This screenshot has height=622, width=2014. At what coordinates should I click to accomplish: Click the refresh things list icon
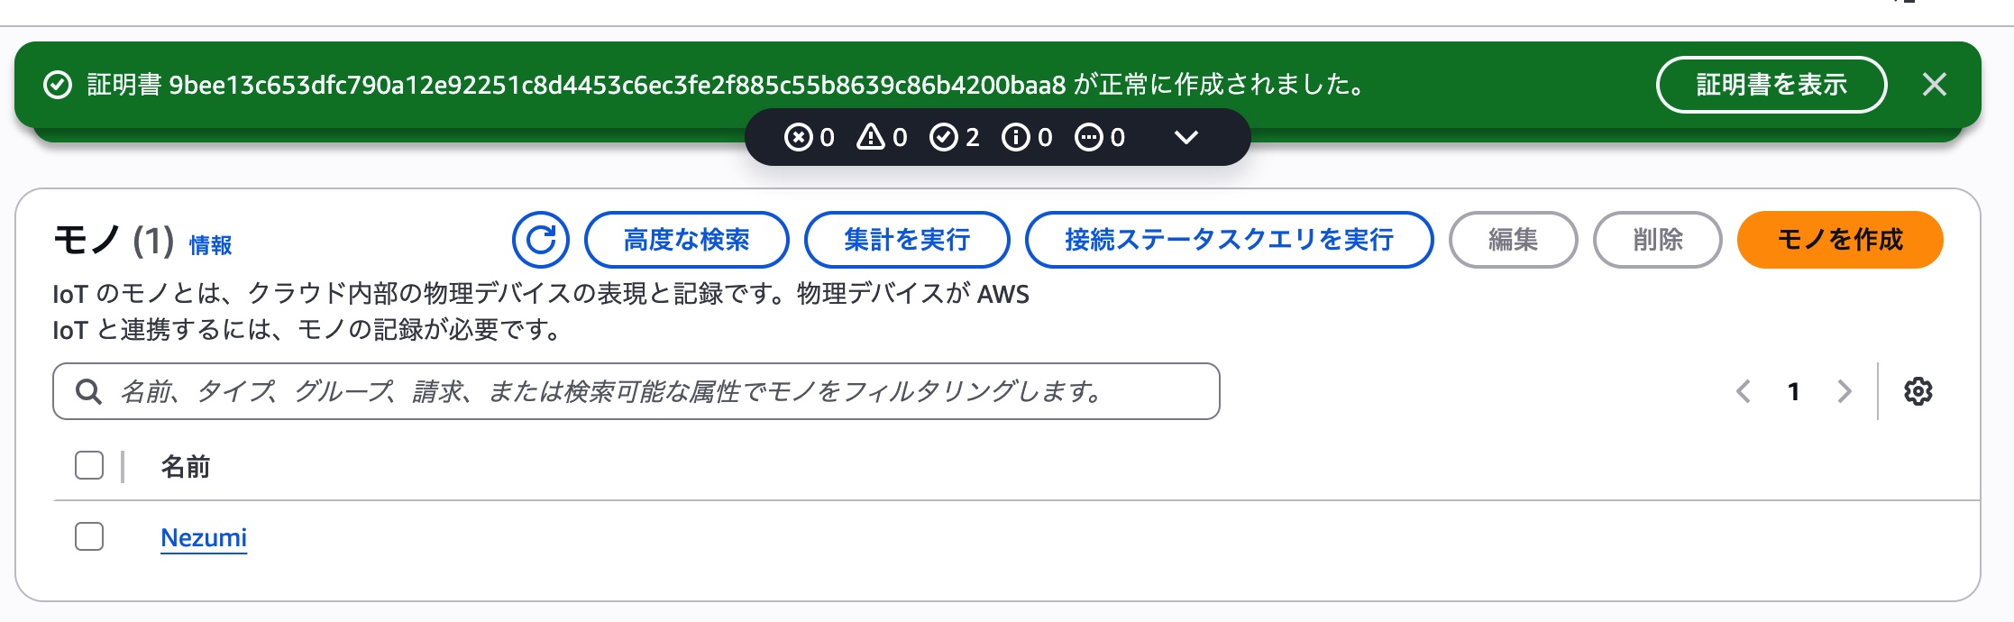[x=540, y=240]
